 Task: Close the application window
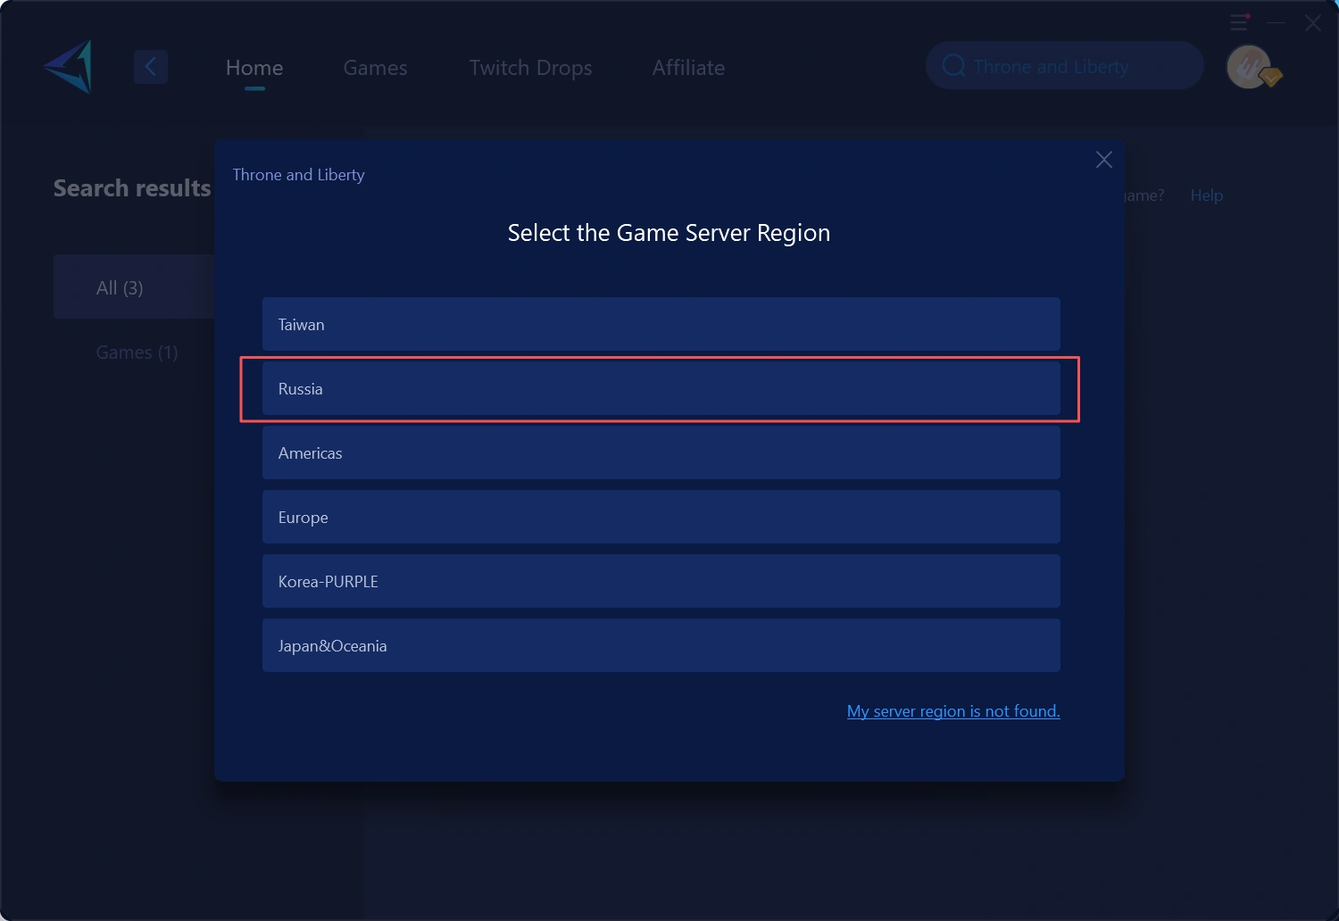(1312, 23)
